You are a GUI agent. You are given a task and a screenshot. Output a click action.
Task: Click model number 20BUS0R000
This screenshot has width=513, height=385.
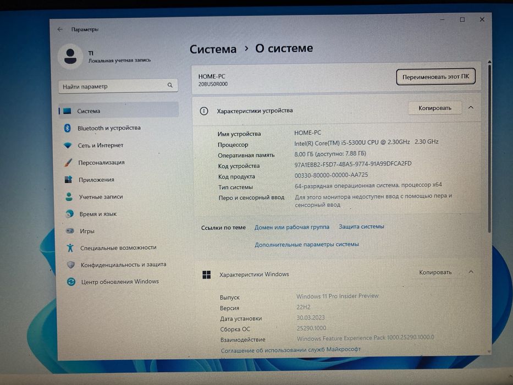(213, 84)
